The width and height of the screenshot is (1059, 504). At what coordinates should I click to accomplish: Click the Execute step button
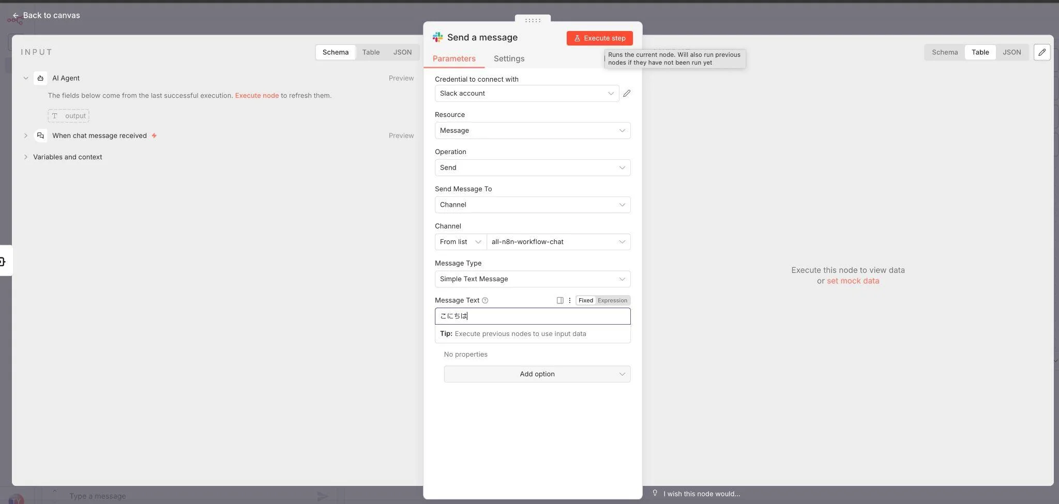pos(599,38)
